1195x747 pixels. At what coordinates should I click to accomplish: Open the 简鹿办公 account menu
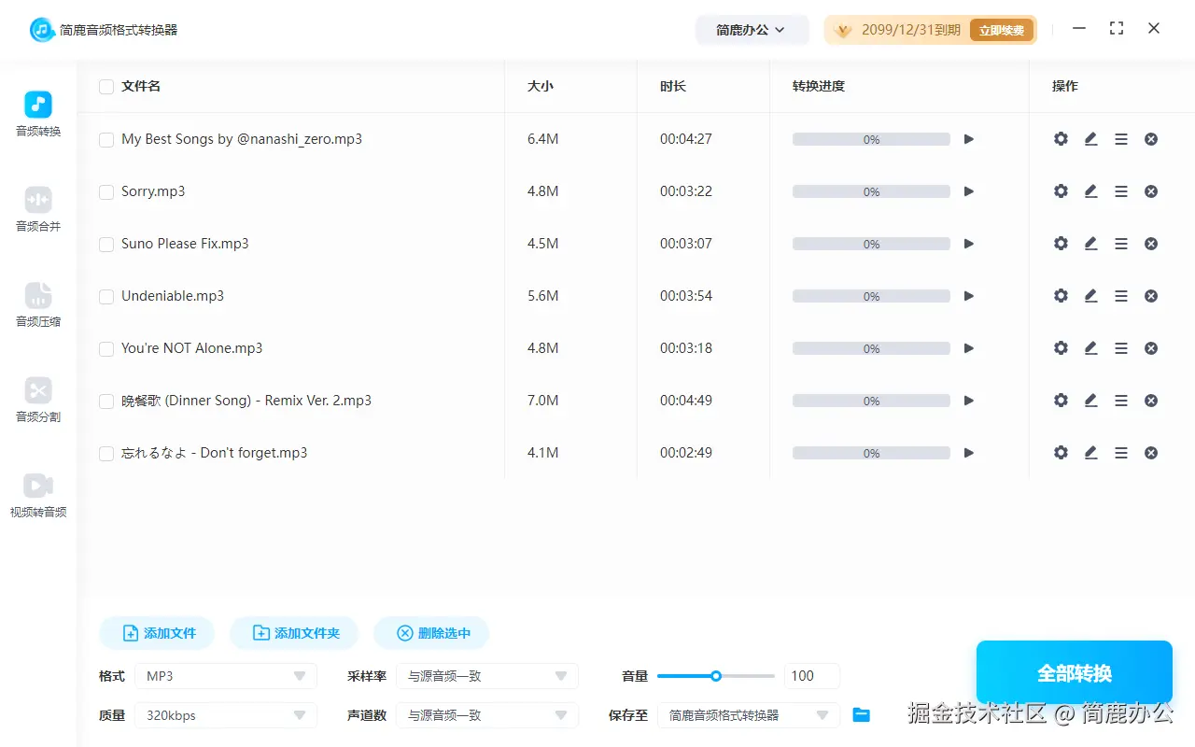coord(752,29)
